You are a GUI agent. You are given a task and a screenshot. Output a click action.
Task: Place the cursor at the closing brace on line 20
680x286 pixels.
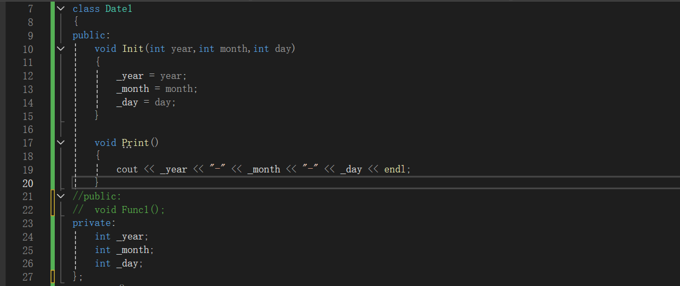[97, 183]
